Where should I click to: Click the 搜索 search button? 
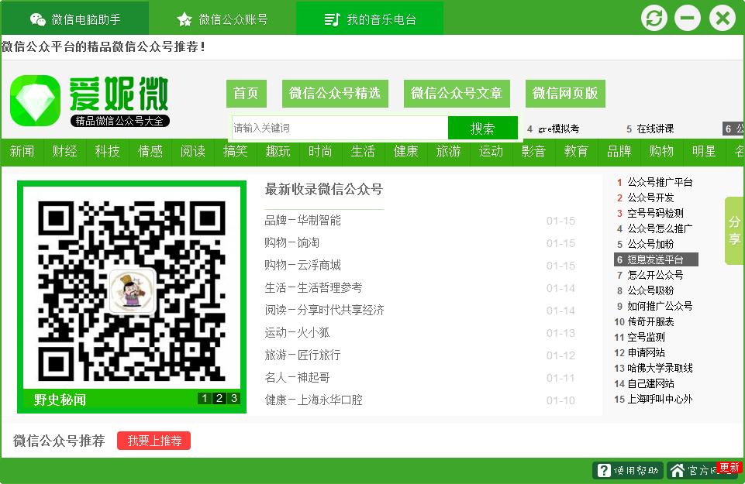482,129
